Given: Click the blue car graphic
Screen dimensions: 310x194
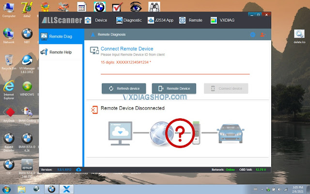Looking at the screenshot, I should [231, 133].
